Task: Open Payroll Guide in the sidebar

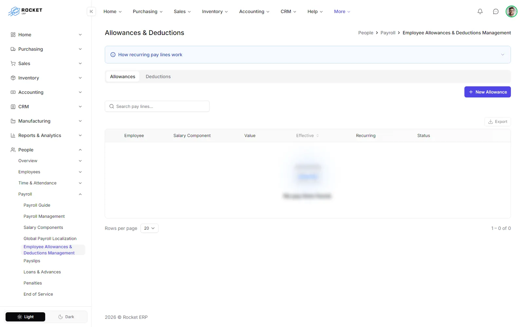Action: point(37,205)
